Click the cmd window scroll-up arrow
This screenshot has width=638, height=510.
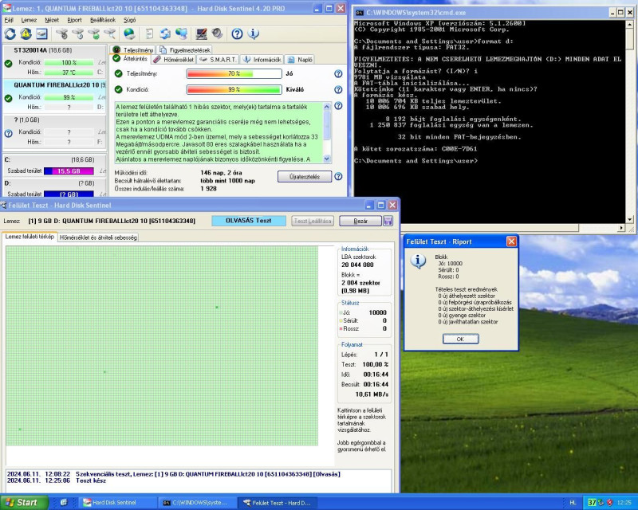tap(629, 24)
